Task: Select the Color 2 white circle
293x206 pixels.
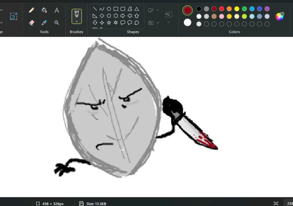Action: point(188,23)
